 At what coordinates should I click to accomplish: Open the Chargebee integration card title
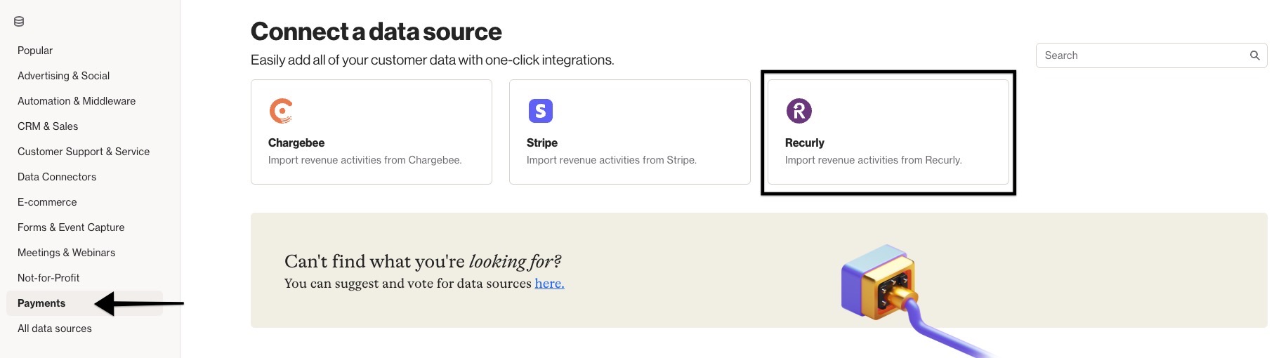296,142
